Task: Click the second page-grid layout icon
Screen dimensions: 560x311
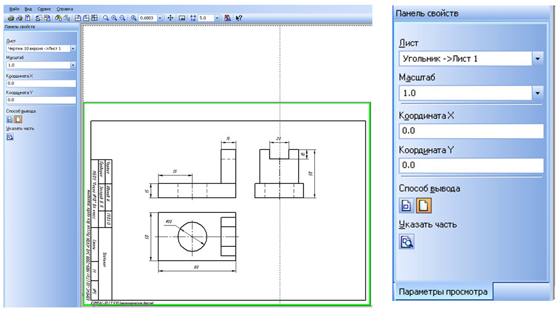Action: pyautogui.click(x=86, y=18)
